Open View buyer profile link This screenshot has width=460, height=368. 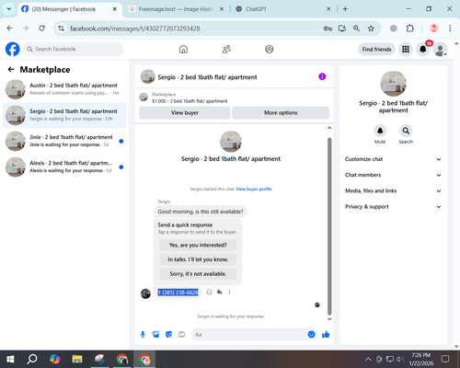[254, 189]
